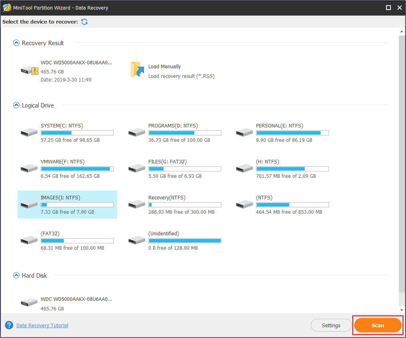Click '5.50 GB free of 6.93 GB'

[175, 176]
